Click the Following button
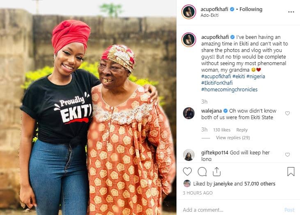Screen dimensions: 300x215 tap(251, 9)
